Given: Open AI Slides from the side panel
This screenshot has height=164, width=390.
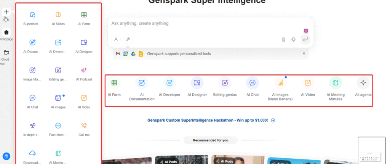Looking at the screenshot, I should point(58,15).
